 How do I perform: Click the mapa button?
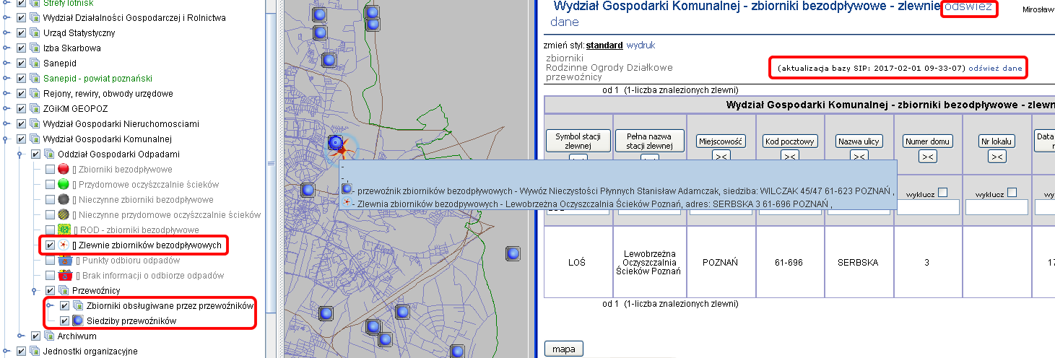[x=563, y=349]
